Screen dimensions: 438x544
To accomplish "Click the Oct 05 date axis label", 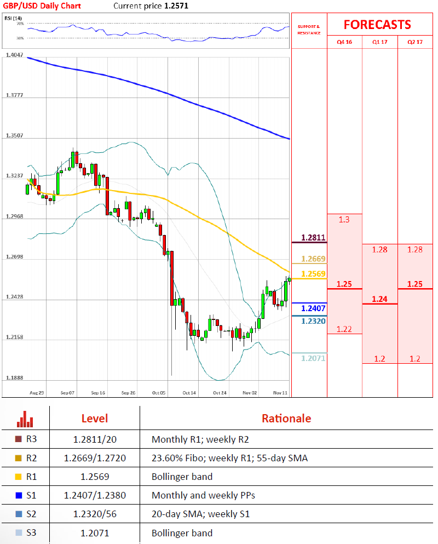I will [159, 393].
